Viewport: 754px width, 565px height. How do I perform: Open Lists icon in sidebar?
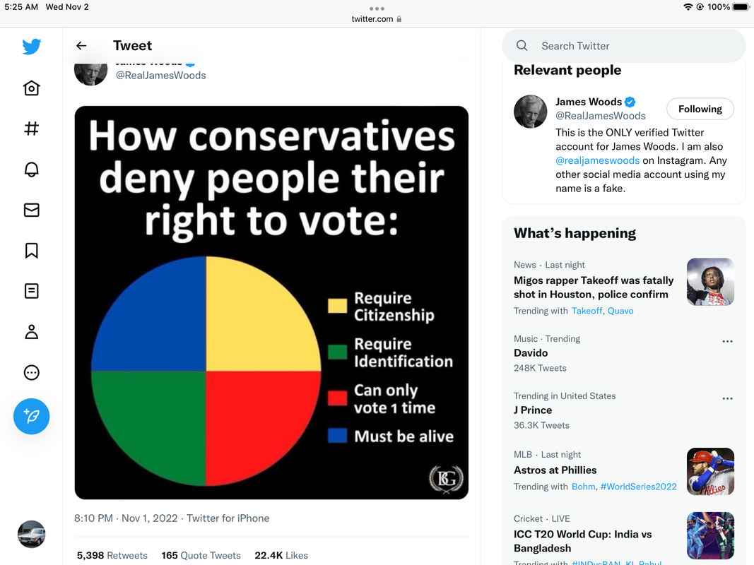pos(32,291)
